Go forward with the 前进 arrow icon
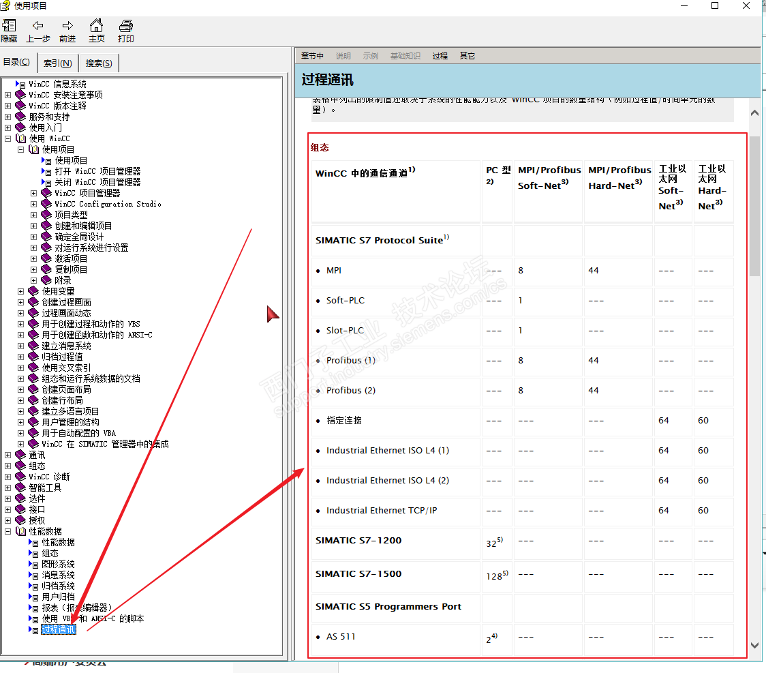766x673 pixels. pyautogui.click(x=67, y=25)
